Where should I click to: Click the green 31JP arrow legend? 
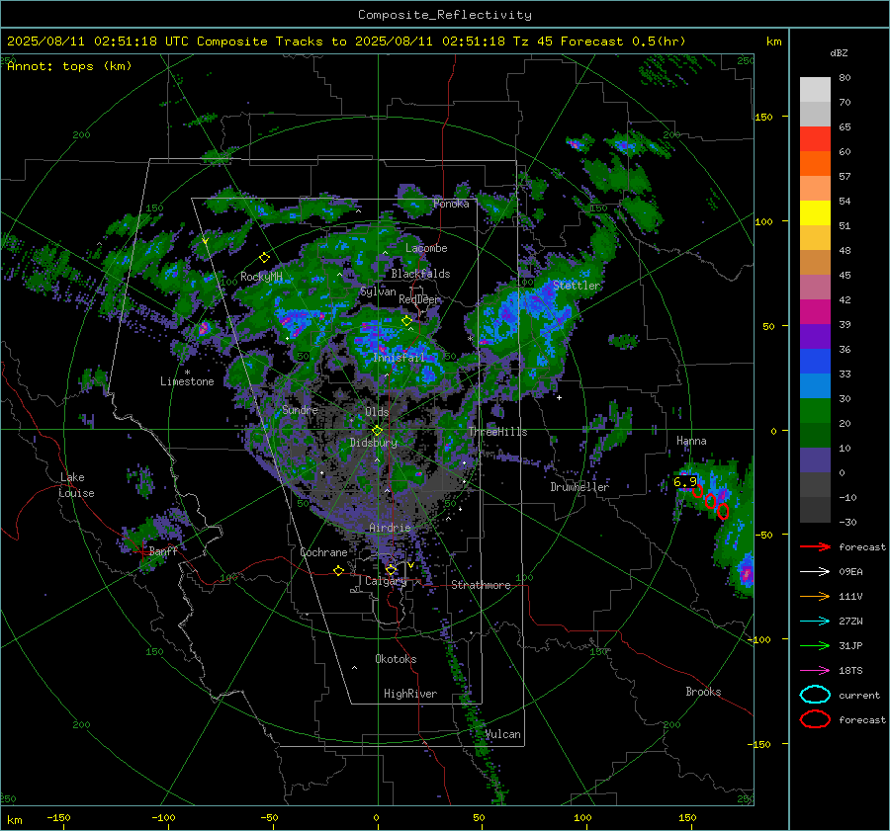pos(815,645)
